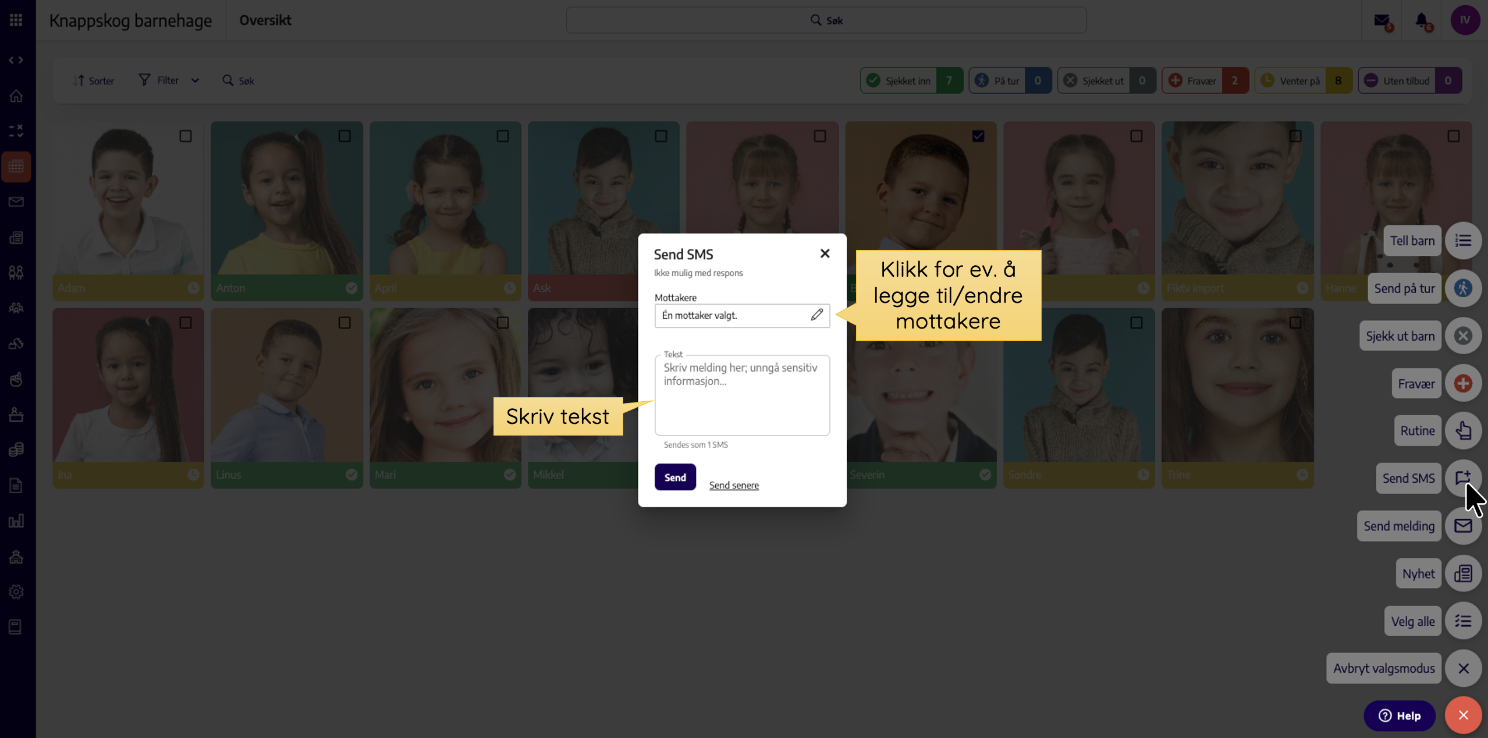Image resolution: width=1488 pixels, height=738 pixels.
Task: Expand the Filter dropdown
Action: [x=169, y=80]
